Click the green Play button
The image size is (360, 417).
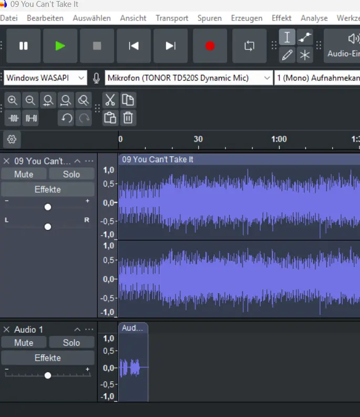tap(60, 46)
